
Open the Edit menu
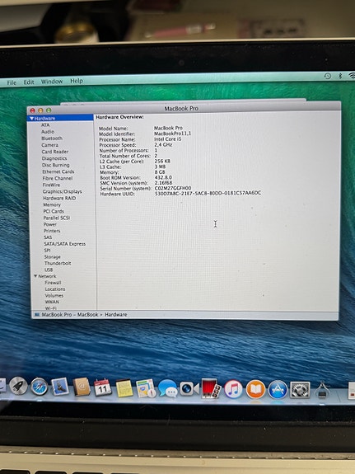coord(29,82)
